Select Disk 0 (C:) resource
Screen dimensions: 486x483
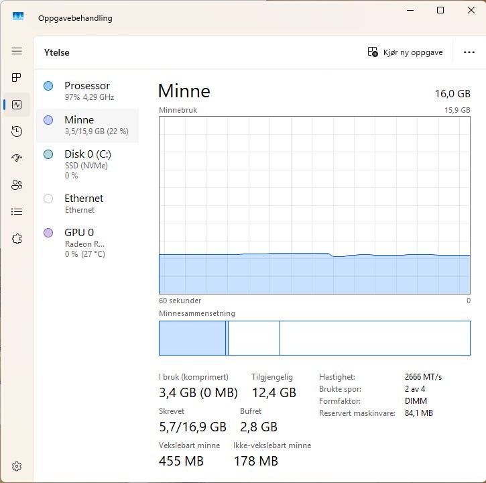tap(87, 164)
